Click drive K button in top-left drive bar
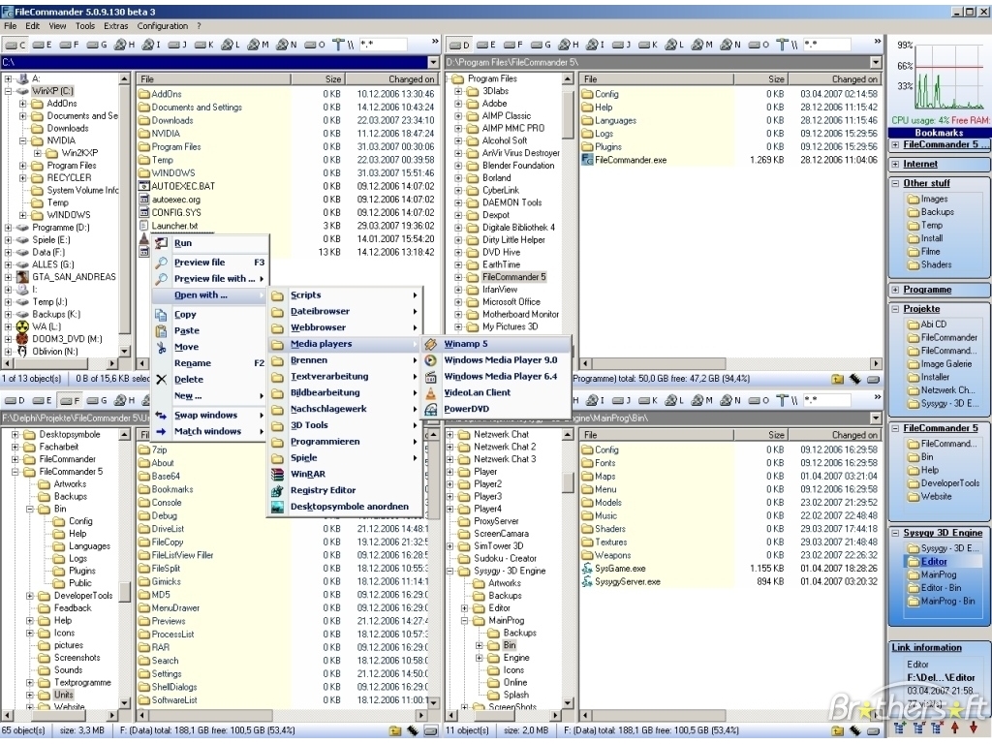Image resolution: width=992 pixels, height=744 pixels. pyautogui.click(x=204, y=45)
